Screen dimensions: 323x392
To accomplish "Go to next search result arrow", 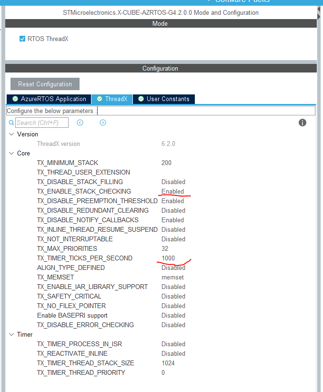I will pyautogui.click(x=103, y=123).
